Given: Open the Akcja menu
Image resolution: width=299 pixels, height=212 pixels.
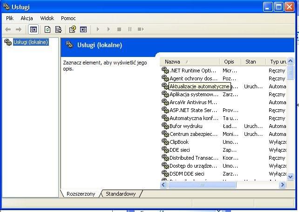Looking at the screenshot, I should 27,18.
